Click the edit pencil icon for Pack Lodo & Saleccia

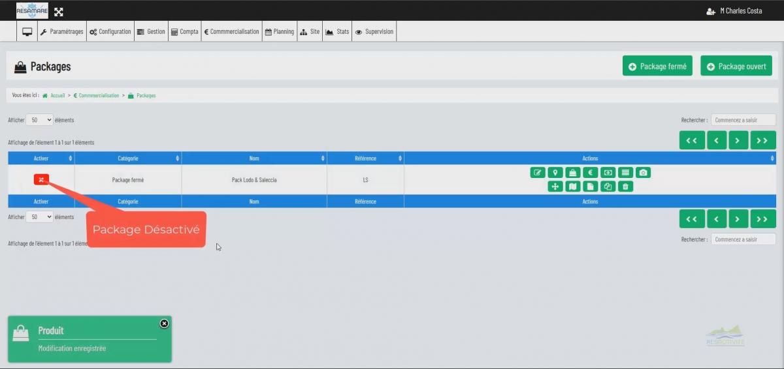coord(537,173)
